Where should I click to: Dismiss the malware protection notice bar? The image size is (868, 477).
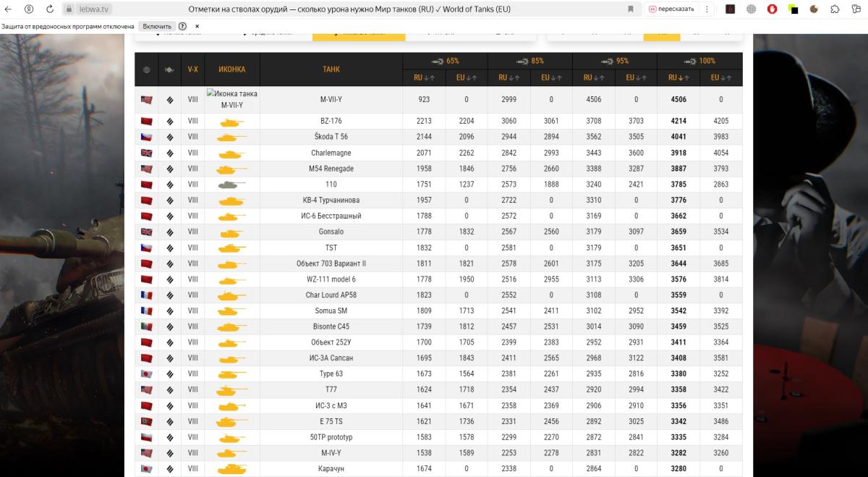[x=197, y=26]
